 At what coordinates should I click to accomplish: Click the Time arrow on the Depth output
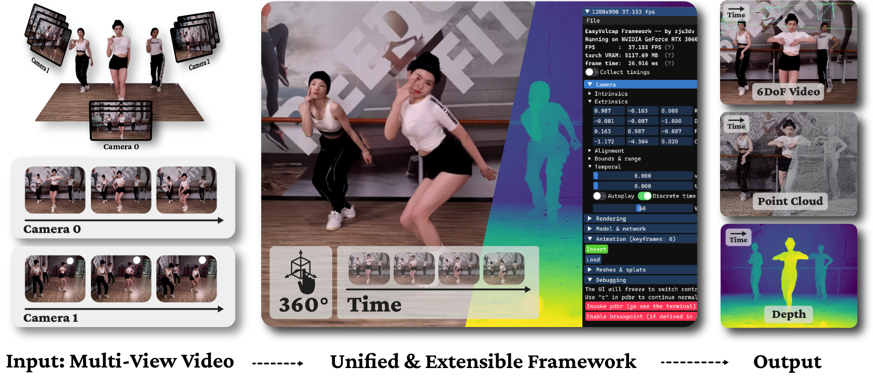click(x=738, y=237)
